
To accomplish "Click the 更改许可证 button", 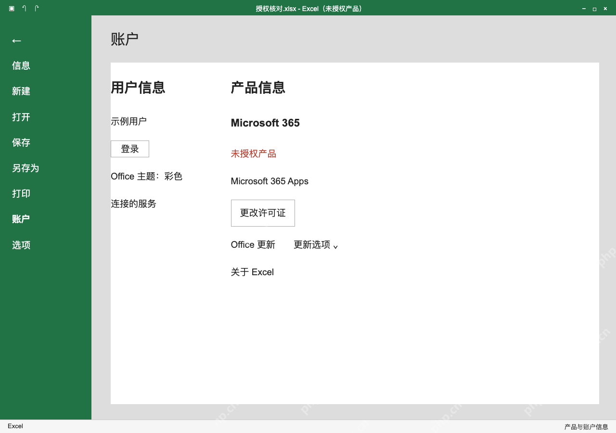I will (x=263, y=213).
